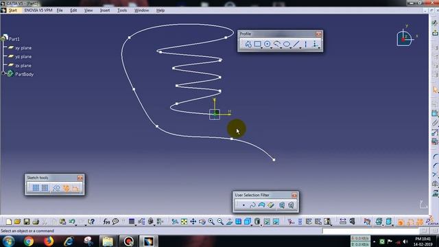Open the Start menu in menu bar
Screen dimensions: 439x247
tap(12, 10)
